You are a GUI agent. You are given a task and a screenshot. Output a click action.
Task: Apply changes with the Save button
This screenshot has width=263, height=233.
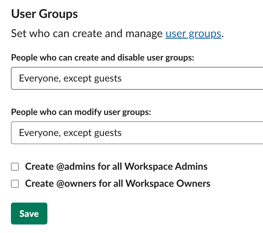click(29, 213)
